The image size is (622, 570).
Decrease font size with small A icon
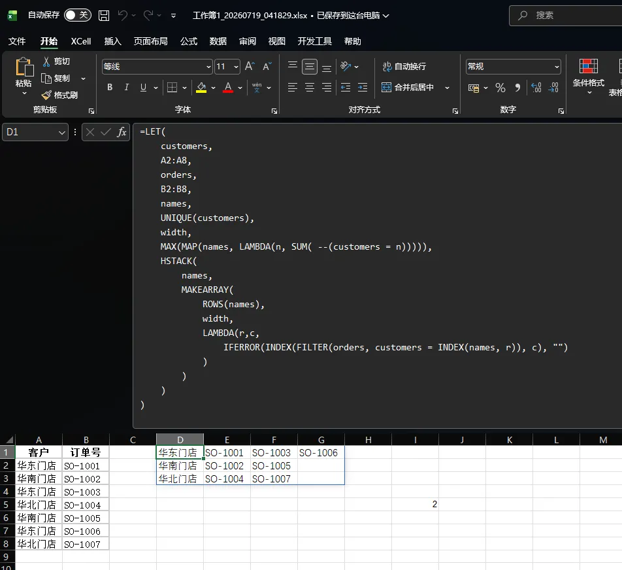click(x=267, y=66)
